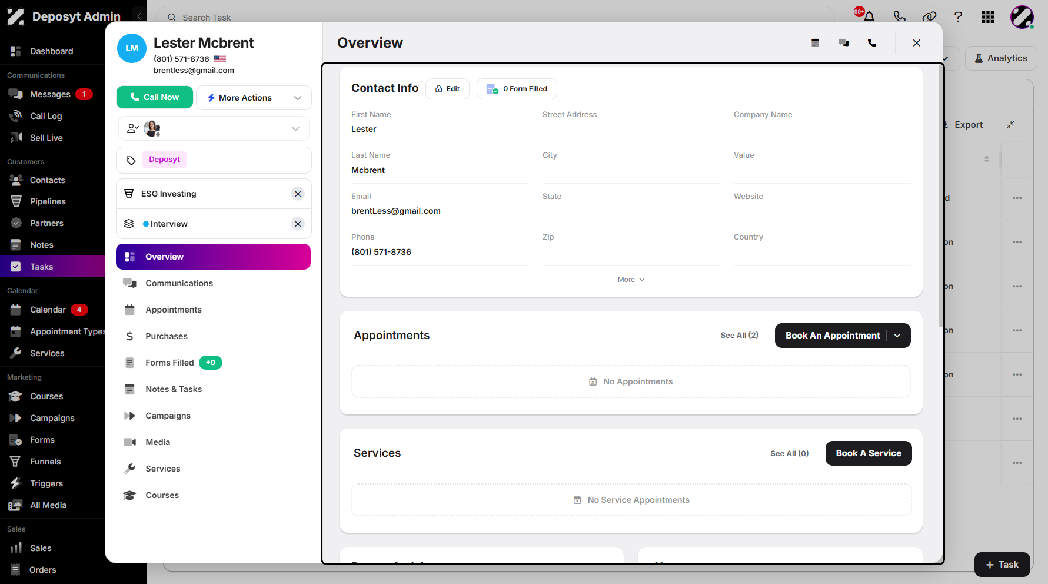
Task: Click the Analytics button
Action: pos(1001,58)
